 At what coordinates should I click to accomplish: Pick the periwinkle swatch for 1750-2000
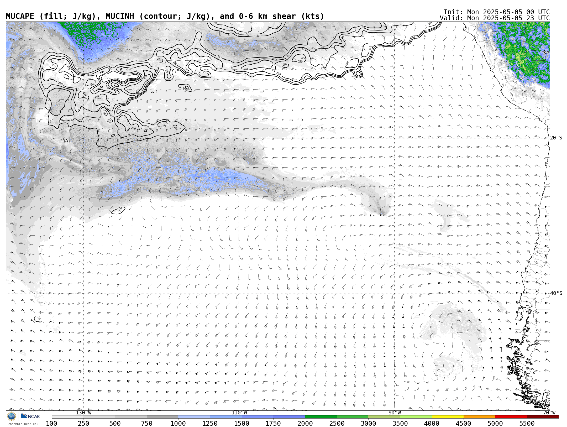pyautogui.click(x=289, y=417)
